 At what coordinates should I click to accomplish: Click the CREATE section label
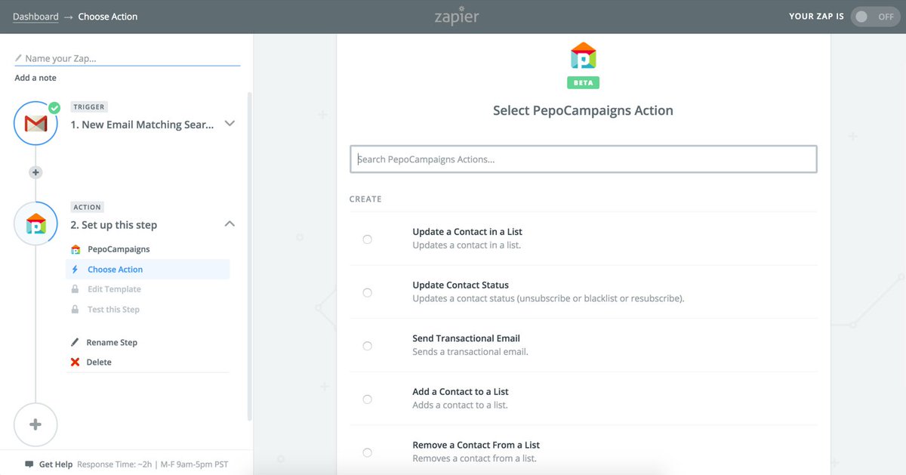click(x=365, y=199)
